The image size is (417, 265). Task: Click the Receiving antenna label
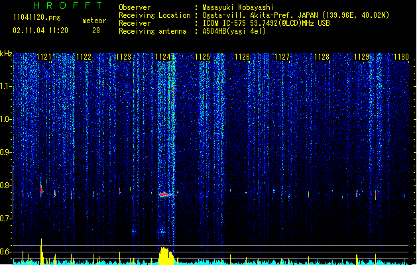tap(152, 31)
